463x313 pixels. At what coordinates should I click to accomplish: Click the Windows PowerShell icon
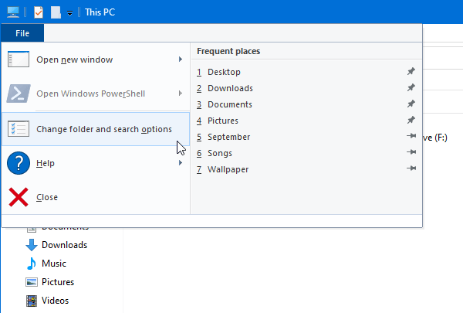(x=19, y=94)
